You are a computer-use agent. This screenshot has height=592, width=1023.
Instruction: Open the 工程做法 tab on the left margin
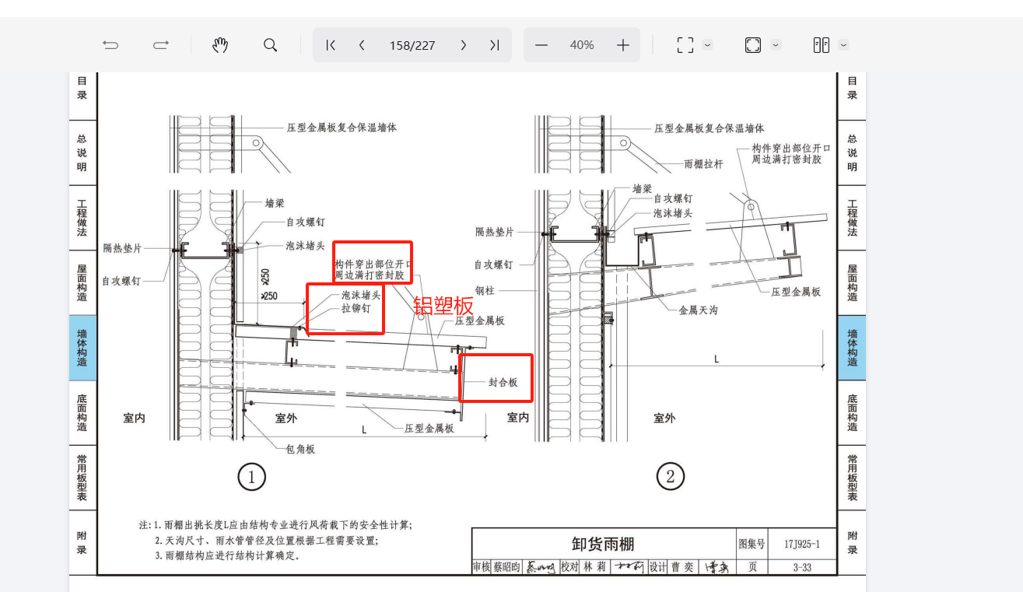click(82, 218)
